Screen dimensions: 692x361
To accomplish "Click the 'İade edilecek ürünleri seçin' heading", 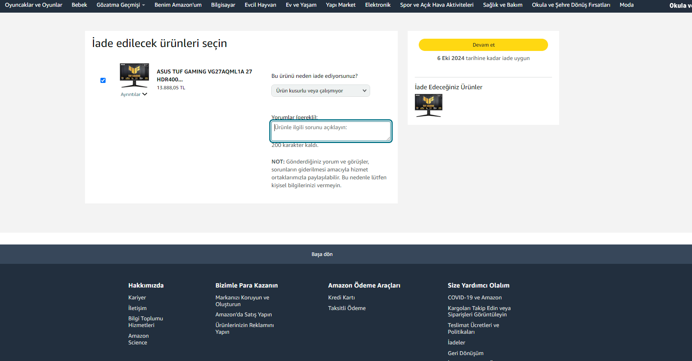I will [x=159, y=43].
